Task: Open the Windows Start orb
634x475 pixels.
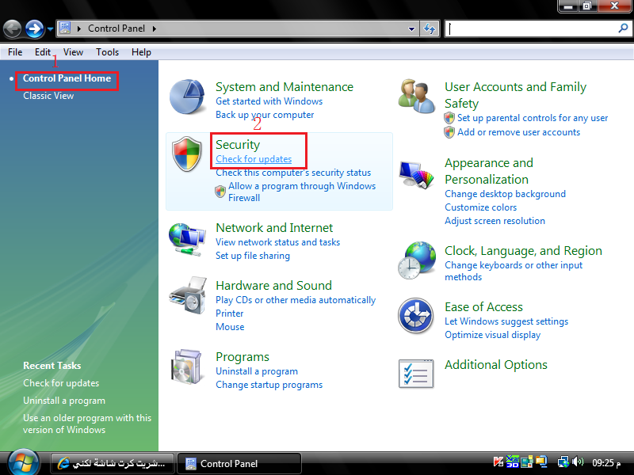Action: pos(24,462)
